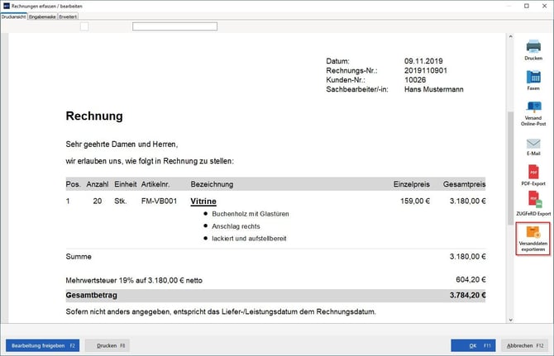Maximize the window
This screenshot has width=554, height=356.
coord(527,6)
